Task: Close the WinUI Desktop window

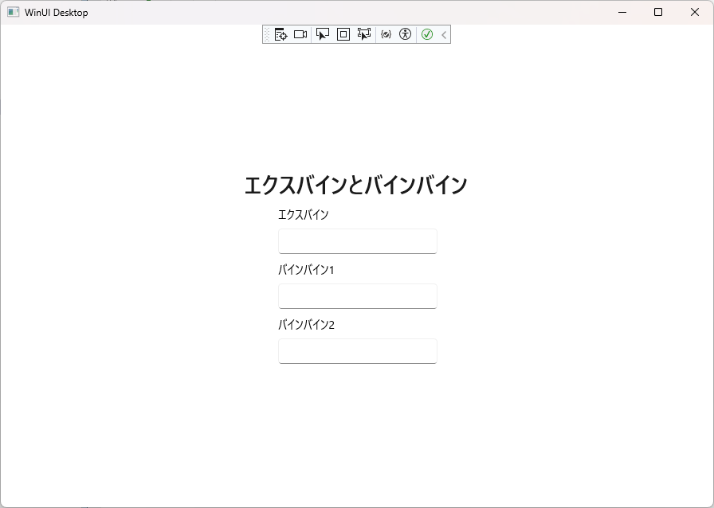Action: pyautogui.click(x=695, y=12)
